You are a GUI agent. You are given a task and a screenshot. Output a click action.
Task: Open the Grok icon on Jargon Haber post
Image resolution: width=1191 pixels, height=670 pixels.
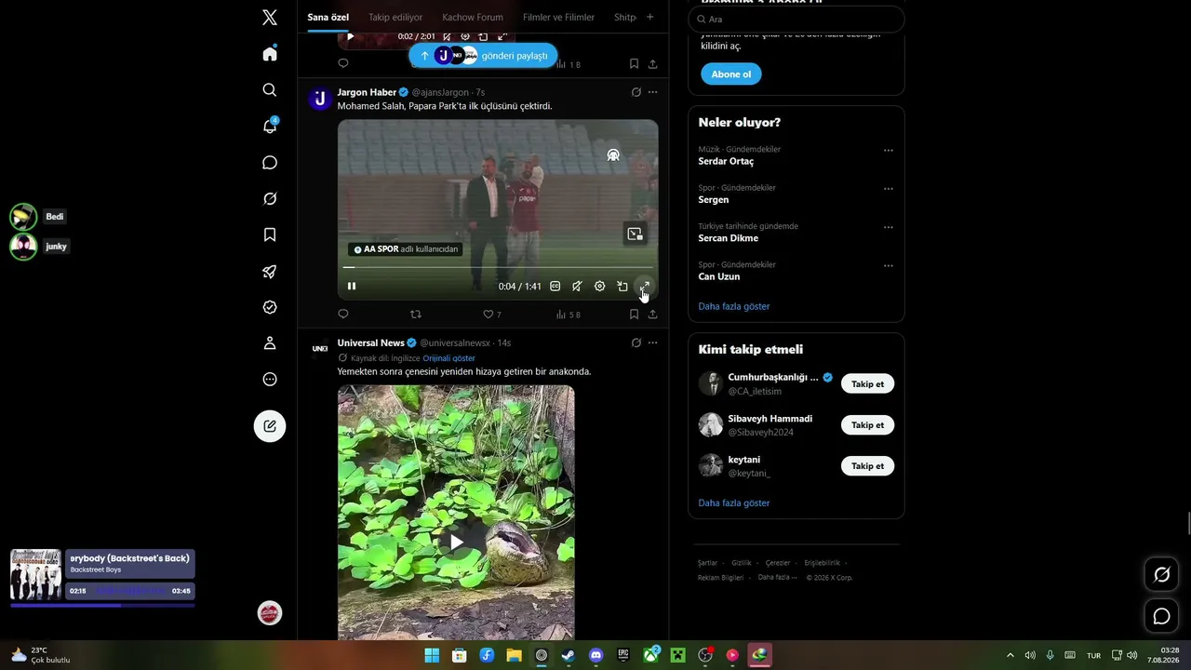(636, 92)
